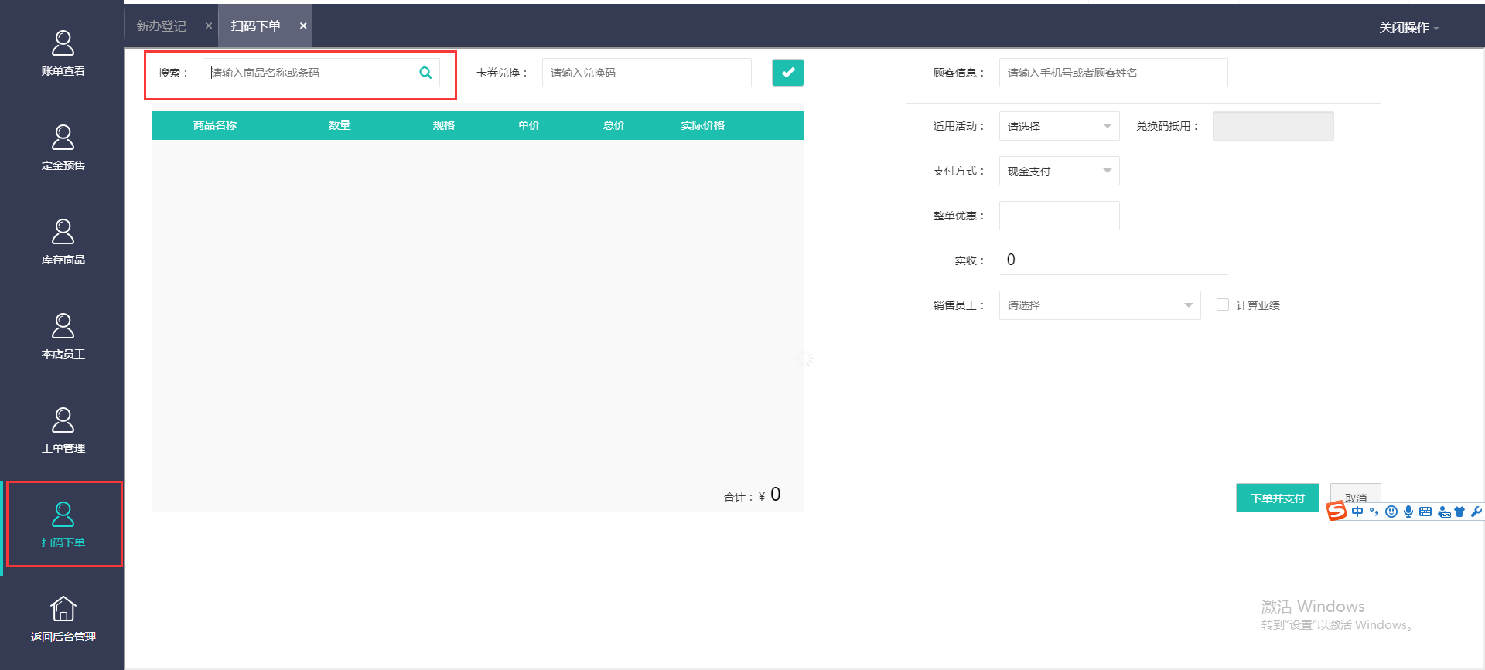Click 单价 column header
This screenshot has height=670, width=1485.
coord(529,125)
